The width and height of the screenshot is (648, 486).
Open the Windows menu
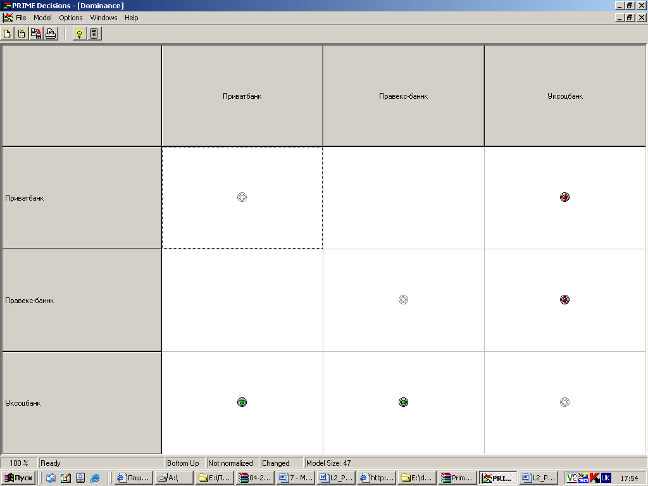(104, 18)
